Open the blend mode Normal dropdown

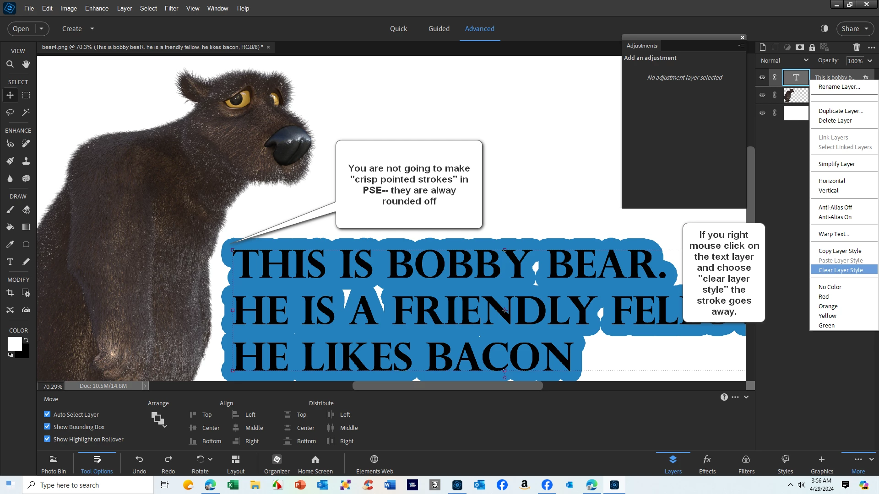click(784, 60)
